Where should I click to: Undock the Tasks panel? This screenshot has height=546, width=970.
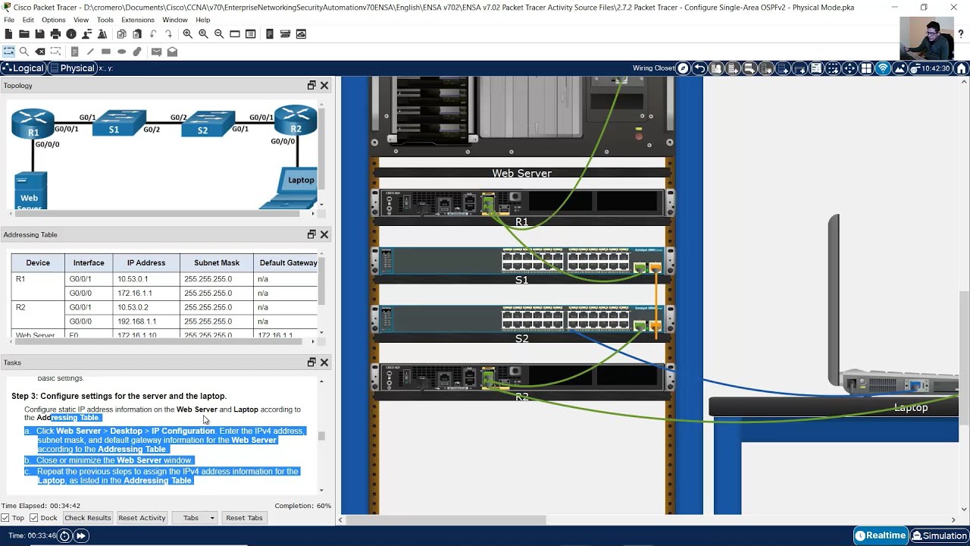pos(311,362)
